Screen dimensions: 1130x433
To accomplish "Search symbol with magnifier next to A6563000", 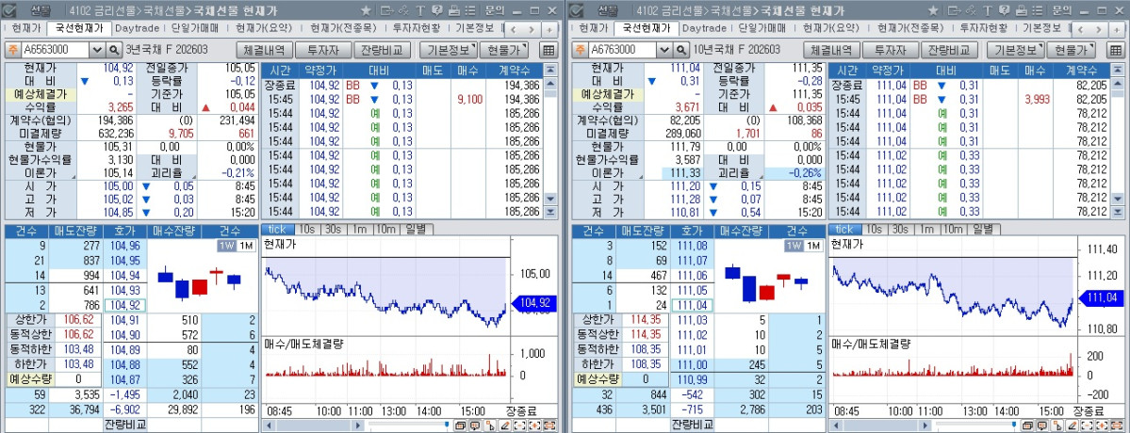I will pos(115,49).
